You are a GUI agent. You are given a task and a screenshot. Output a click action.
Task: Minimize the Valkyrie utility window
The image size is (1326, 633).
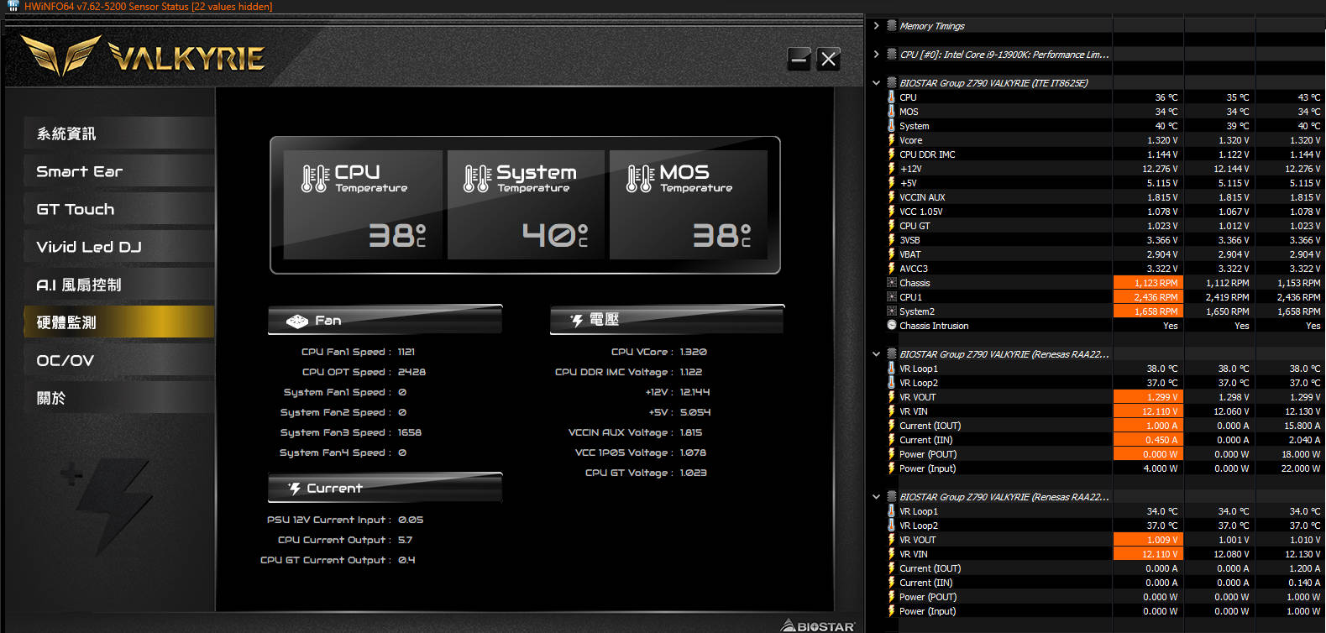tap(799, 59)
